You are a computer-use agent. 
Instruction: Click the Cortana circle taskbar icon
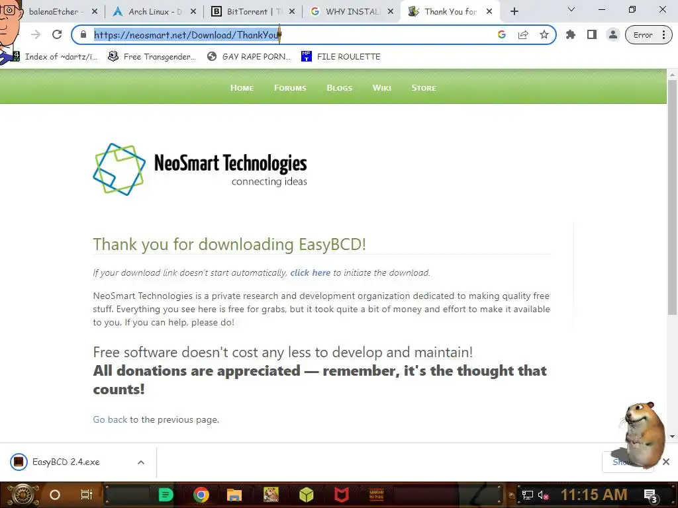(55, 495)
